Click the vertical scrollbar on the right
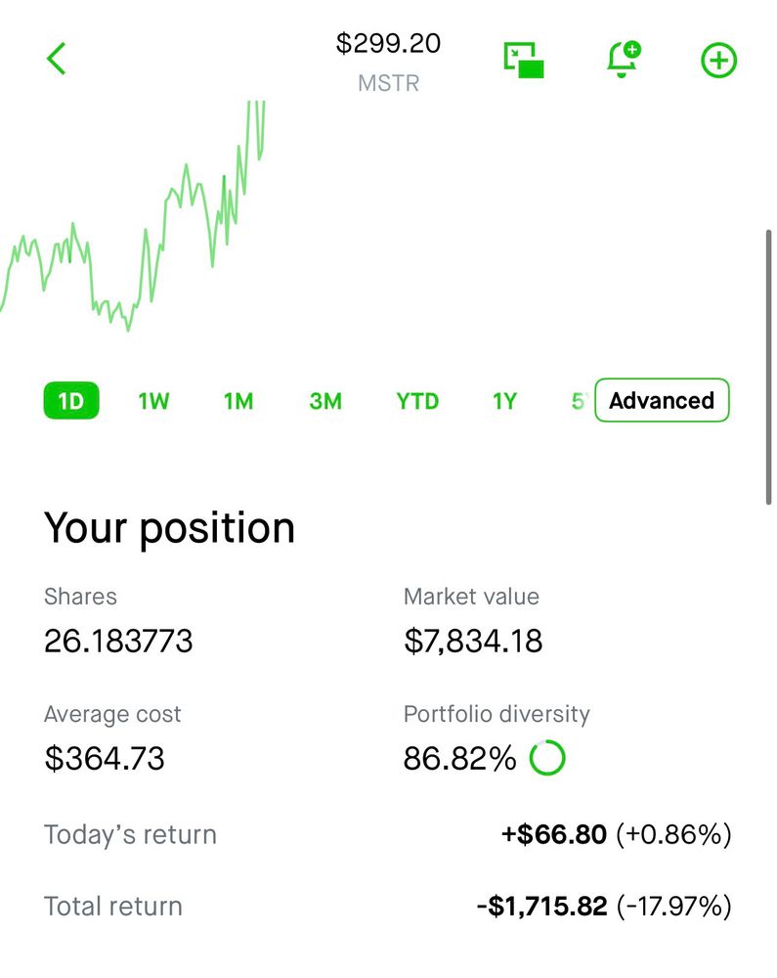The image size is (777, 978). pos(769,367)
